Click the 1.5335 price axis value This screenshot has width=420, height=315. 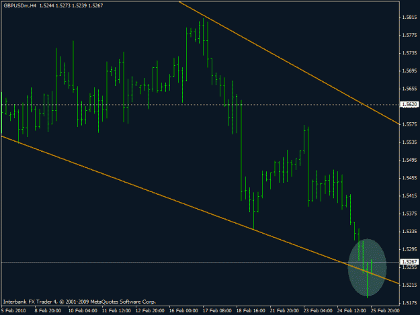pos(409,231)
